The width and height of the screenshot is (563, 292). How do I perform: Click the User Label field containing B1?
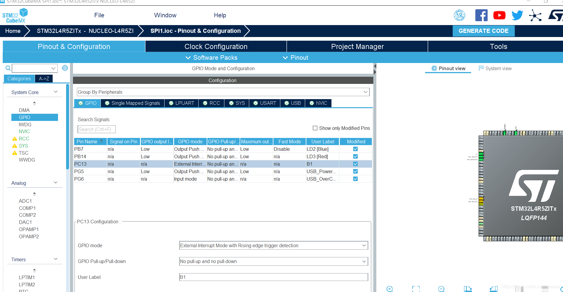(273, 277)
